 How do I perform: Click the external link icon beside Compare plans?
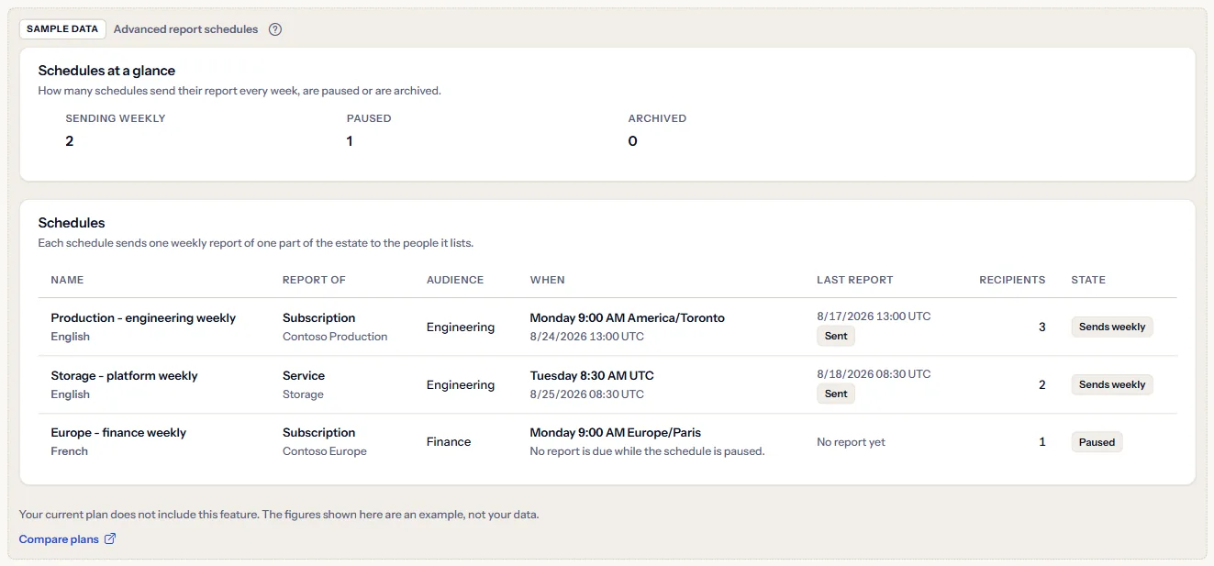110,538
